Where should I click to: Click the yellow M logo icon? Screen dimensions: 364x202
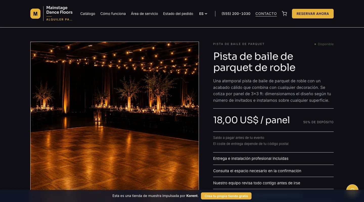click(35, 14)
